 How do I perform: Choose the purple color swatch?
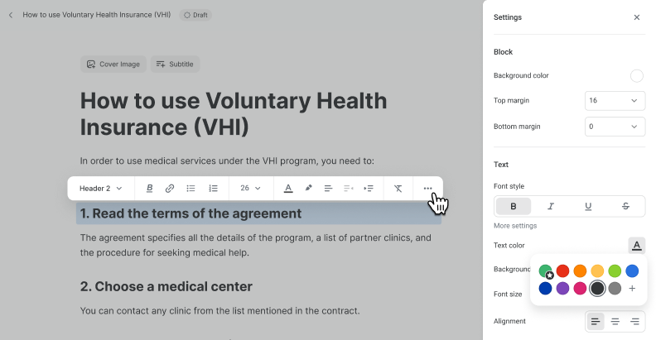point(562,288)
